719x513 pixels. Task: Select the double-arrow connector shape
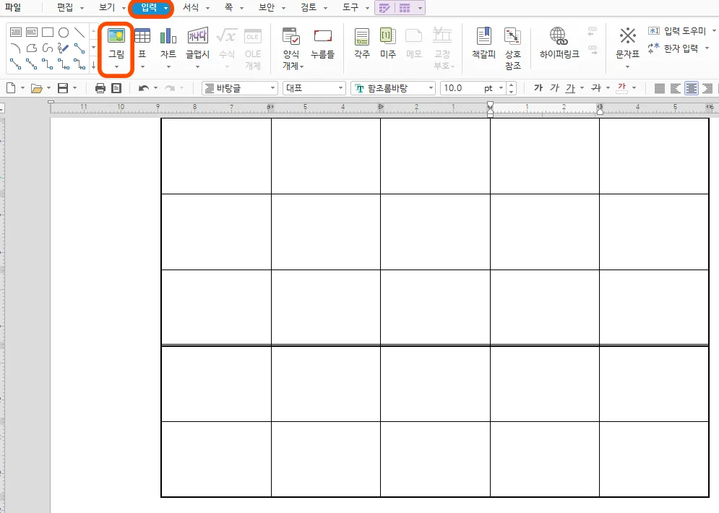pyautogui.click(x=32, y=64)
